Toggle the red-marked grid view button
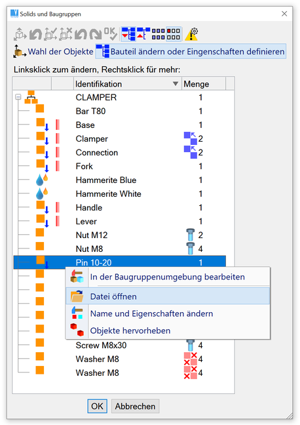300x425 pixels. (174, 34)
